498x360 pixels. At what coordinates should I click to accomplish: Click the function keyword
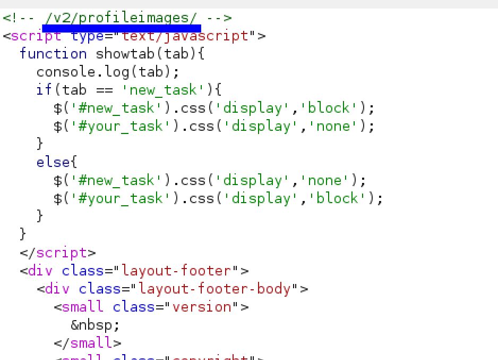(x=53, y=54)
